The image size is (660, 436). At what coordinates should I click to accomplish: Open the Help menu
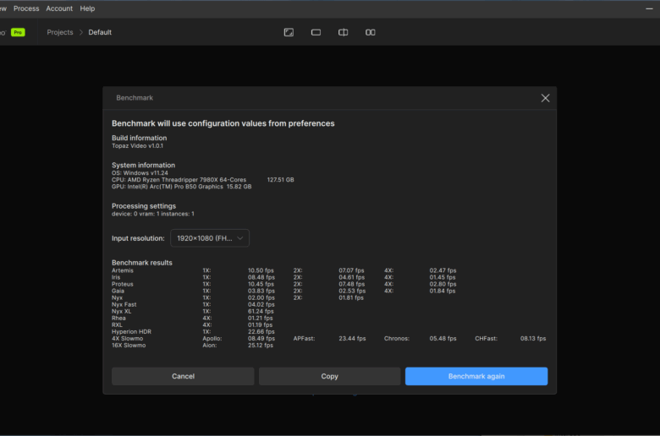coord(87,8)
